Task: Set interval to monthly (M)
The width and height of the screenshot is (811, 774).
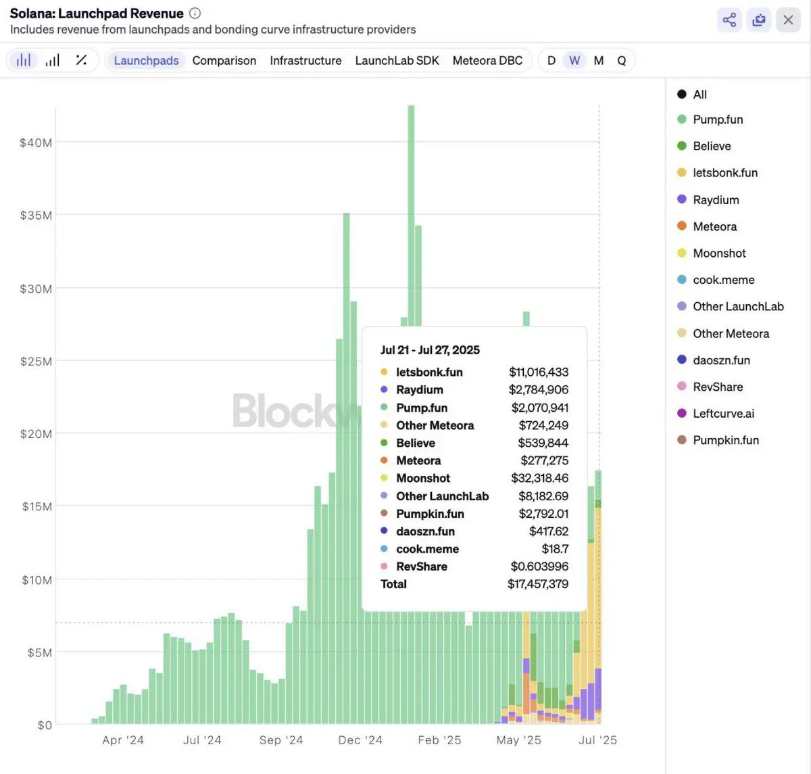Action: 599,60
